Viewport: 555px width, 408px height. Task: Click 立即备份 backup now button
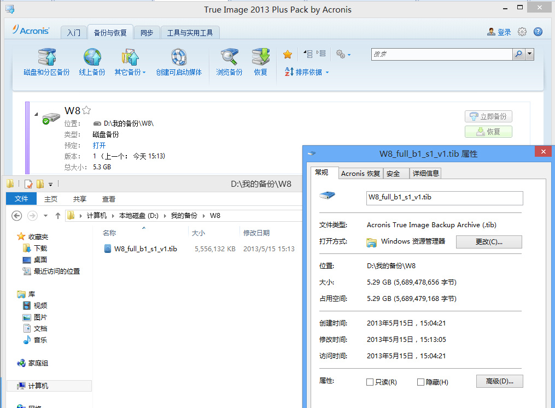coord(488,116)
